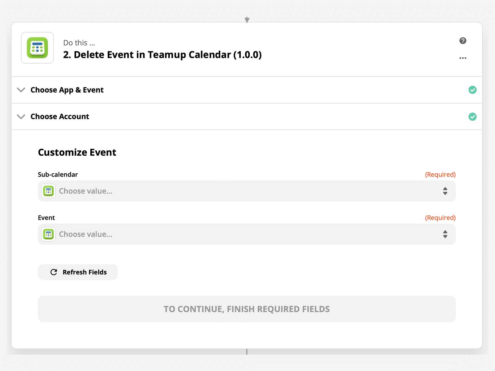Click the Teamup icon in Sub-calendar field
Image resolution: width=495 pixels, height=371 pixels.
click(49, 191)
